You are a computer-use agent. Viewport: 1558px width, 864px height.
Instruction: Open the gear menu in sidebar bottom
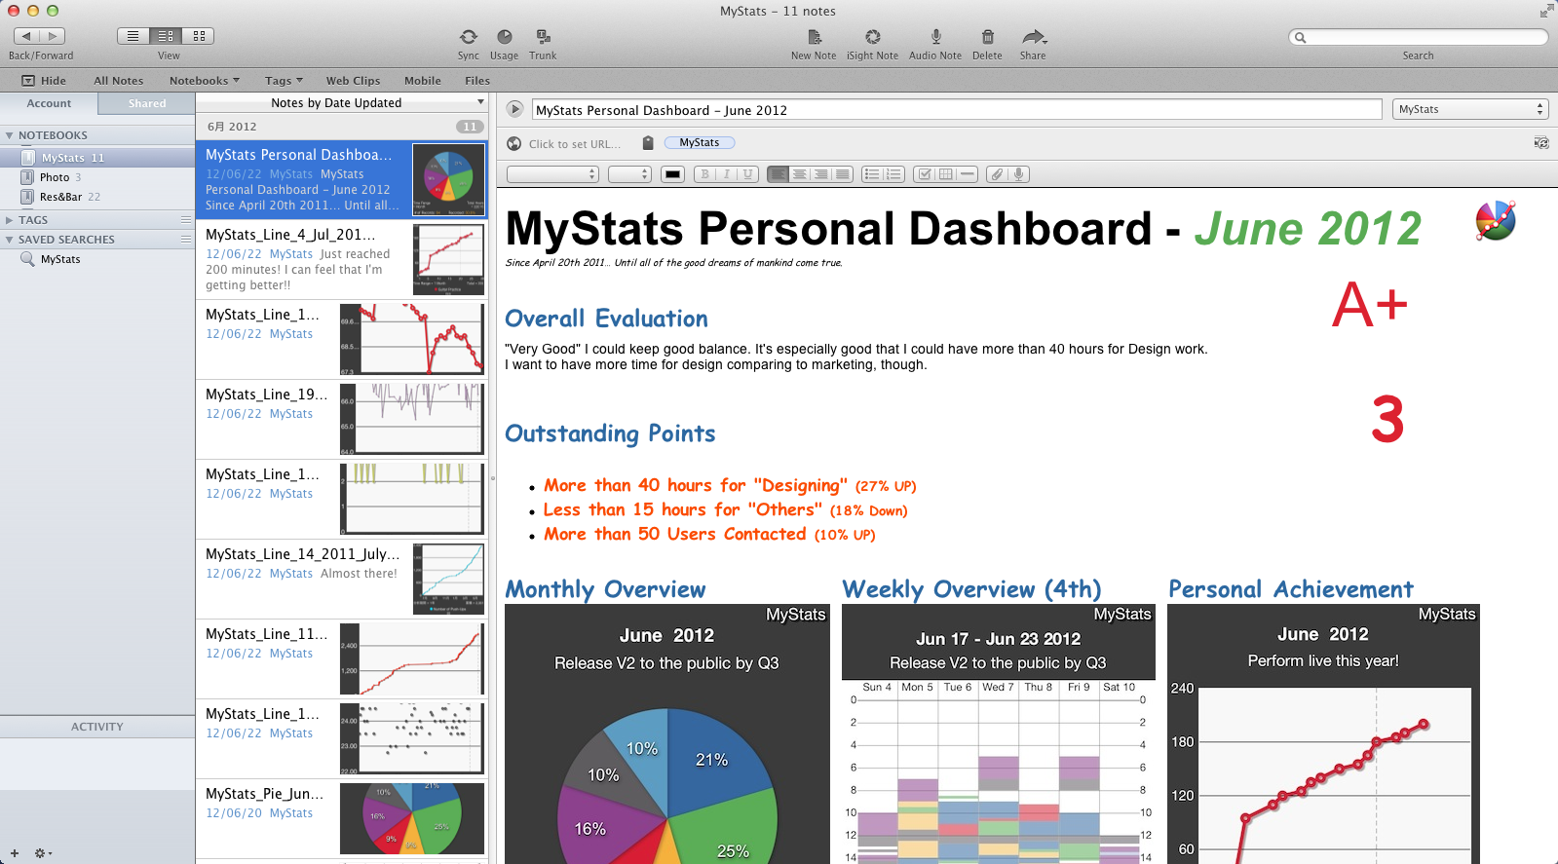tap(42, 853)
